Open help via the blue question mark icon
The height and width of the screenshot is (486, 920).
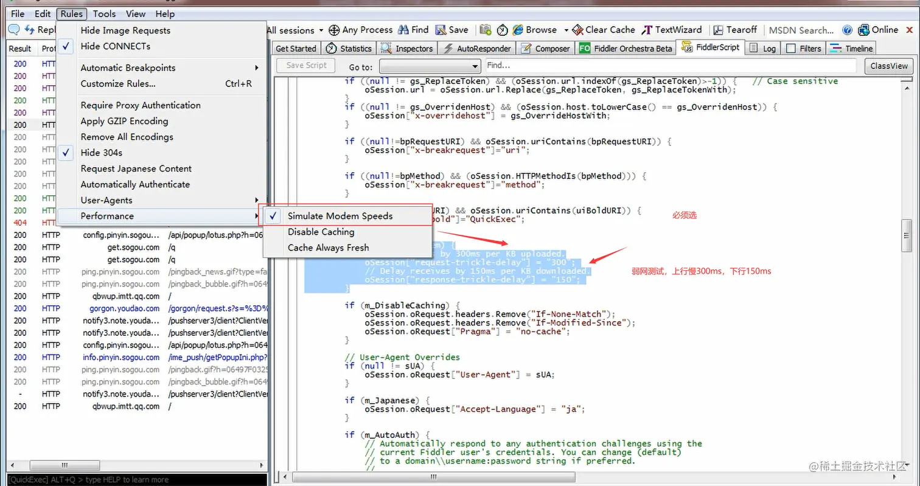[847, 30]
